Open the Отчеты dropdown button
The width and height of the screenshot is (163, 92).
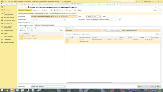click(69, 10)
